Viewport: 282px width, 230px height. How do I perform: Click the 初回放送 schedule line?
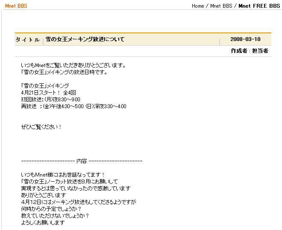50,99
